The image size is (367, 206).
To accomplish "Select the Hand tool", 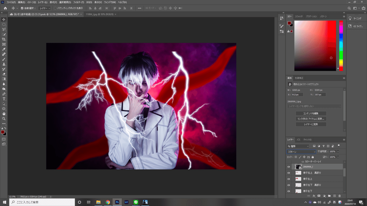I will coord(4,114).
